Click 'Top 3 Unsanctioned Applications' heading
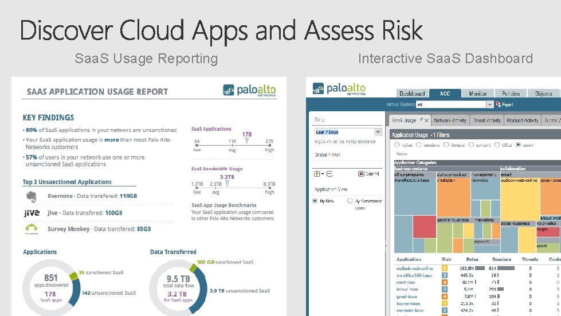Viewport: 561px width, 316px height. click(67, 182)
